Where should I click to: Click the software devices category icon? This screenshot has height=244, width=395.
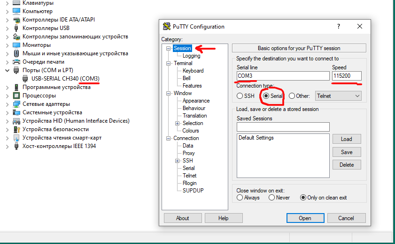click(16, 87)
